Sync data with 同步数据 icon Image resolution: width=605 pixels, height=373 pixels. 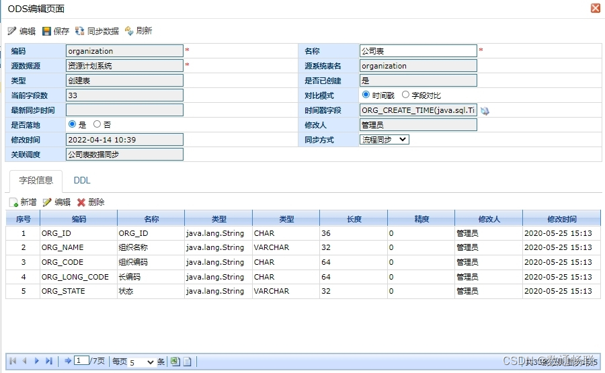click(x=79, y=31)
